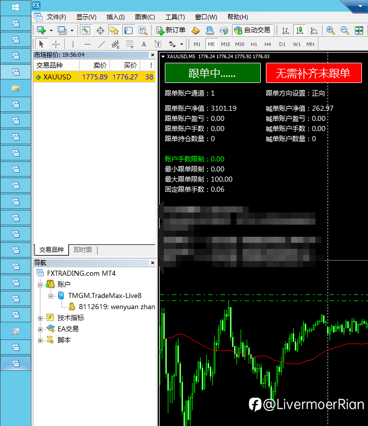Toggle the 自动交易 button
Viewport: 368px width, 426px height.
point(252,30)
